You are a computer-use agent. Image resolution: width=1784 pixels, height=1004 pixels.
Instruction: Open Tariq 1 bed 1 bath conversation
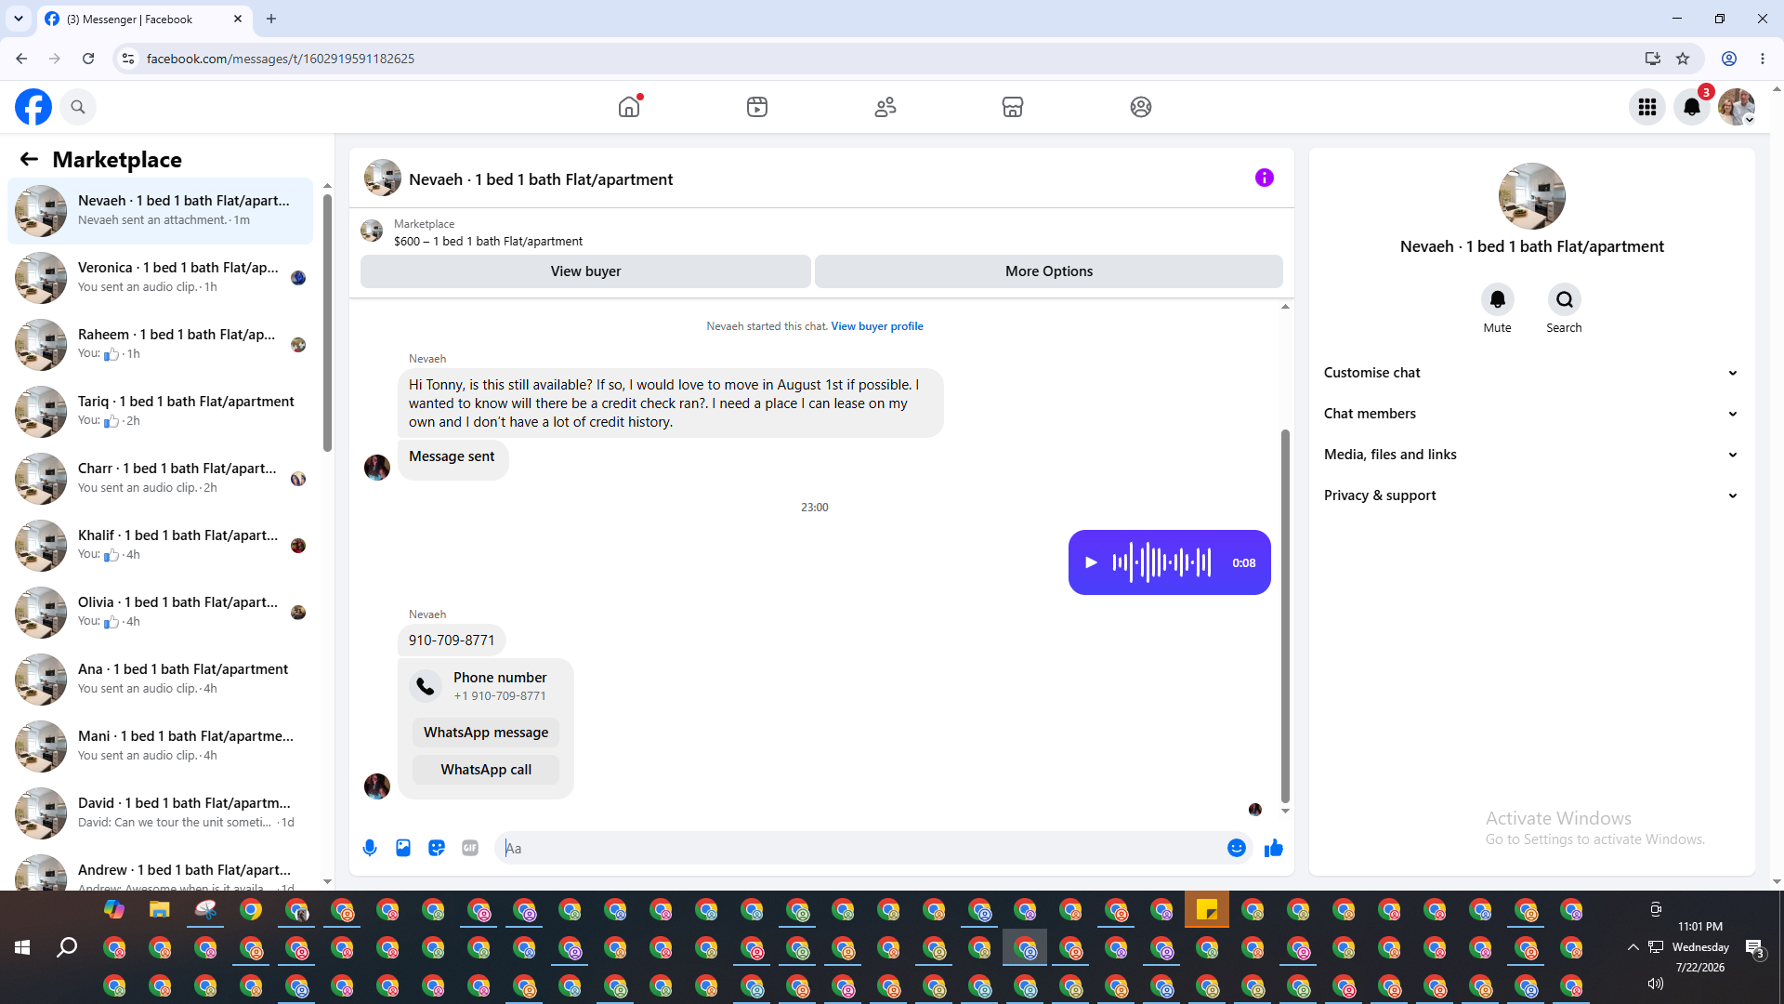160,412
